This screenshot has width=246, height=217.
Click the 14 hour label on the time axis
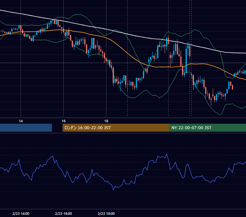tap(21, 121)
